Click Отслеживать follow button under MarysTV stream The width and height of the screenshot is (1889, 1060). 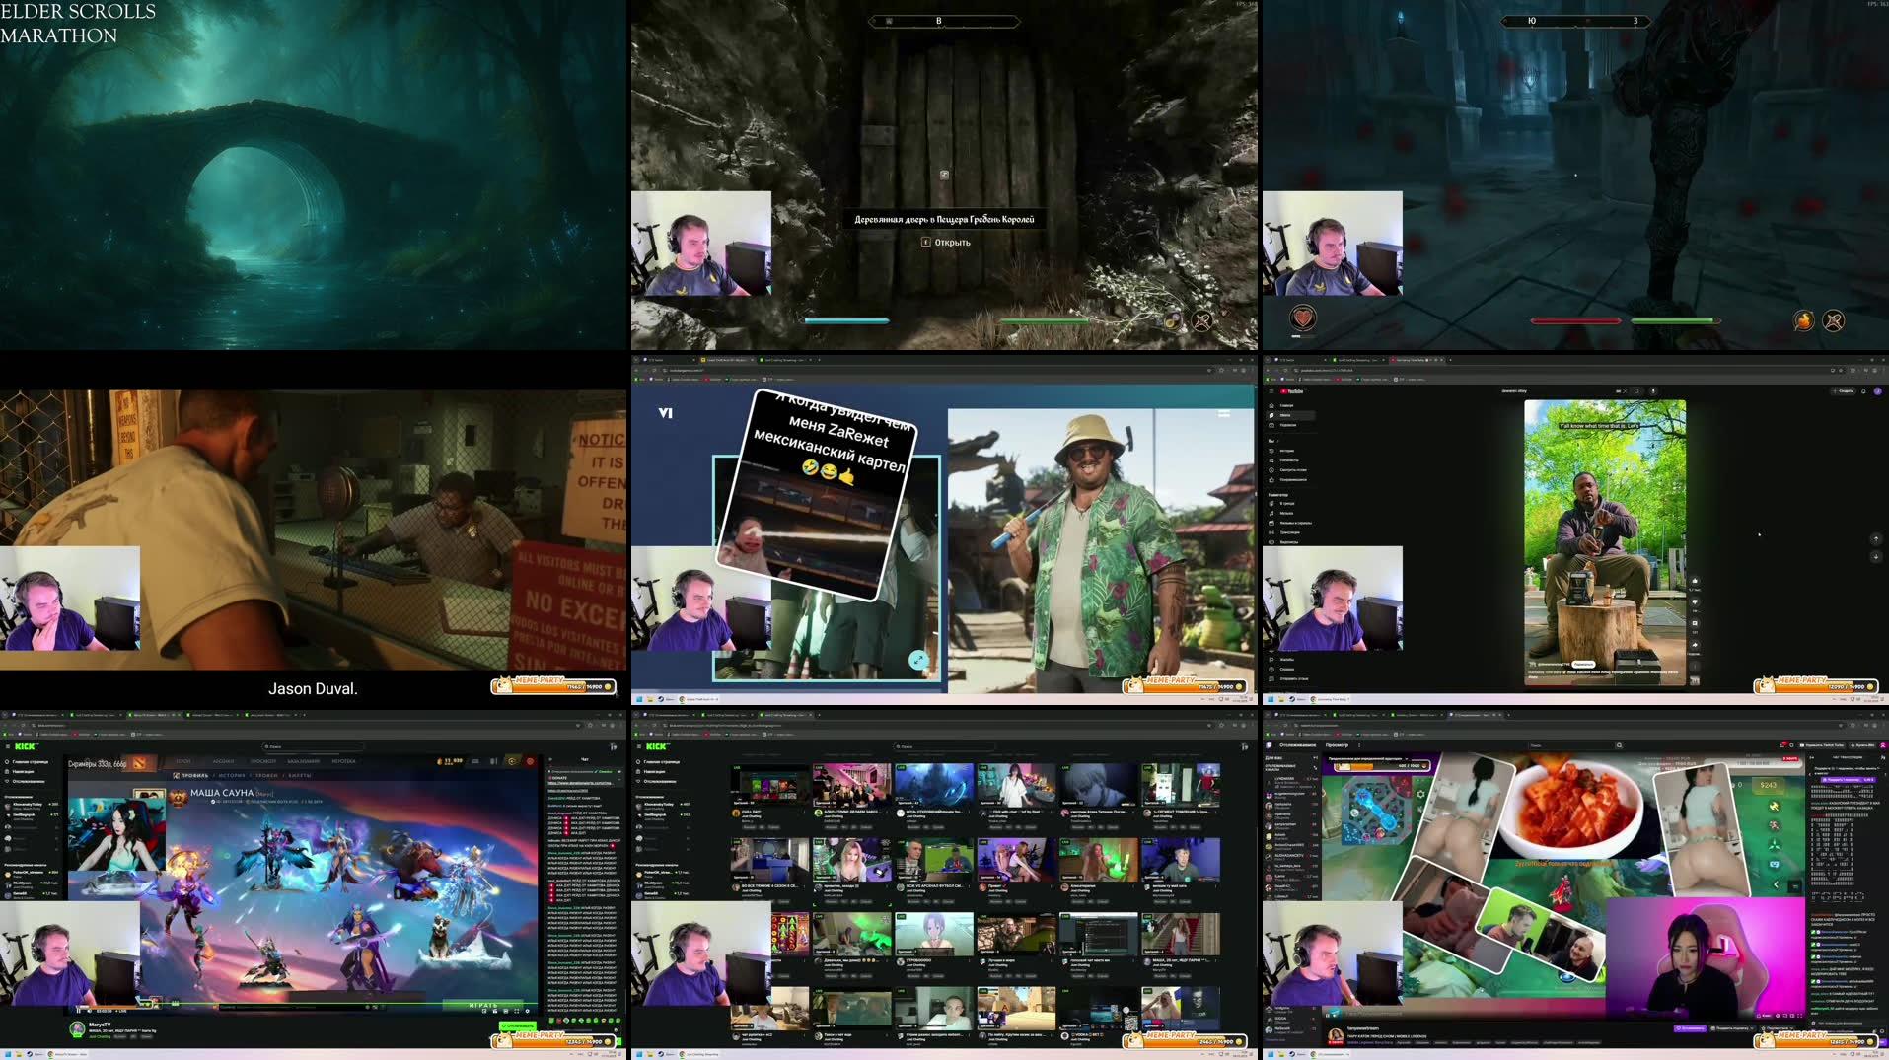click(x=518, y=1026)
